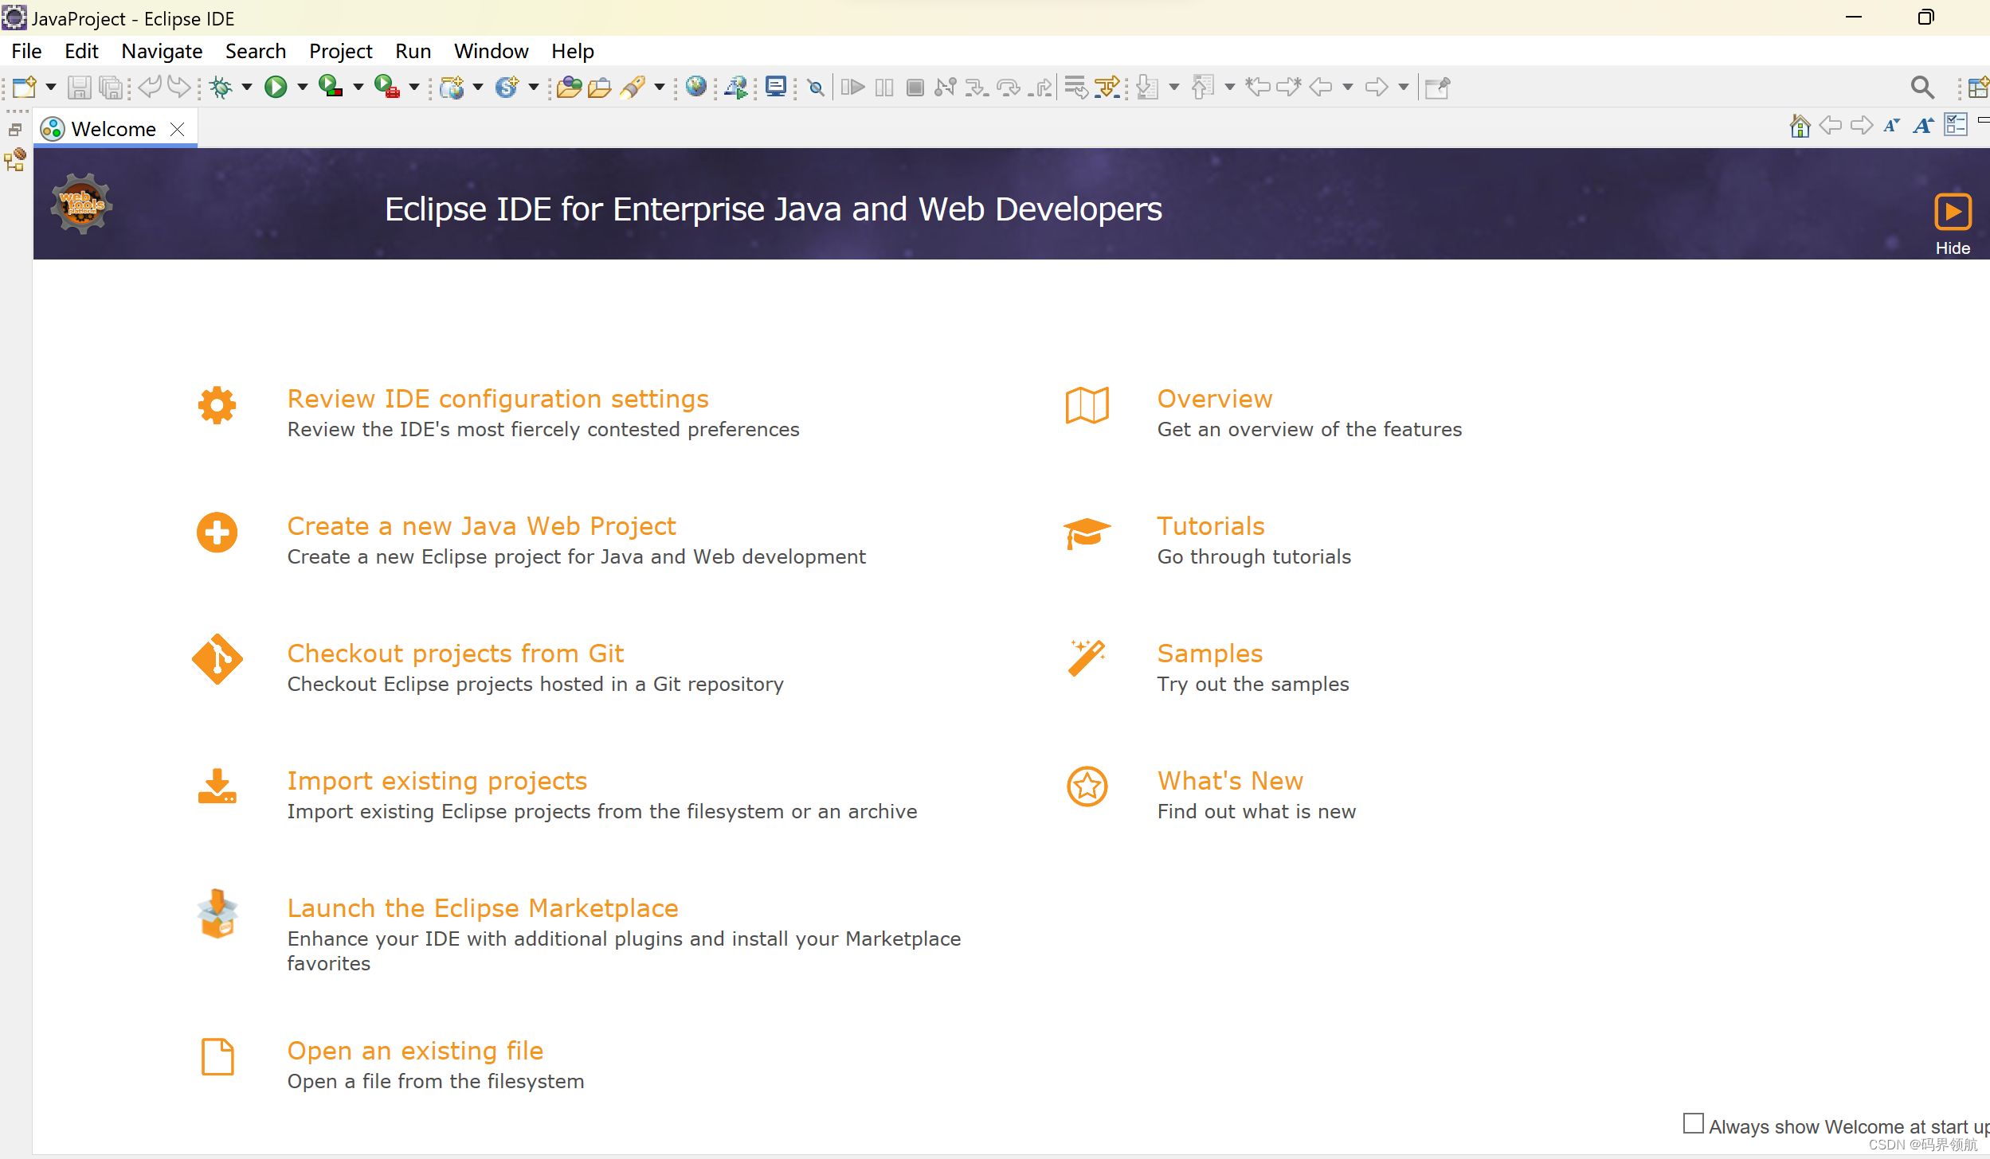Image resolution: width=1990 pixels, height=1159 pixels.
Task: Click the Resume debug icon
Action: (852, 87)
